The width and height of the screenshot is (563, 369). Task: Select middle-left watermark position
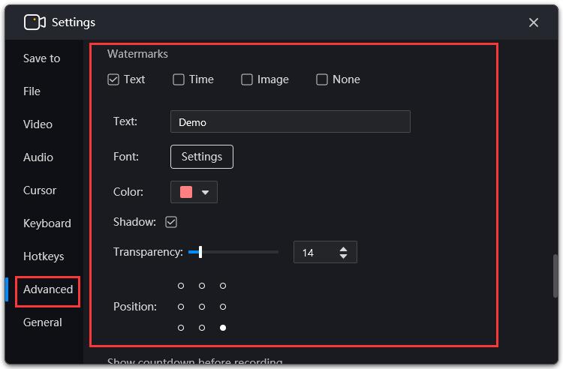pos(181,307)
